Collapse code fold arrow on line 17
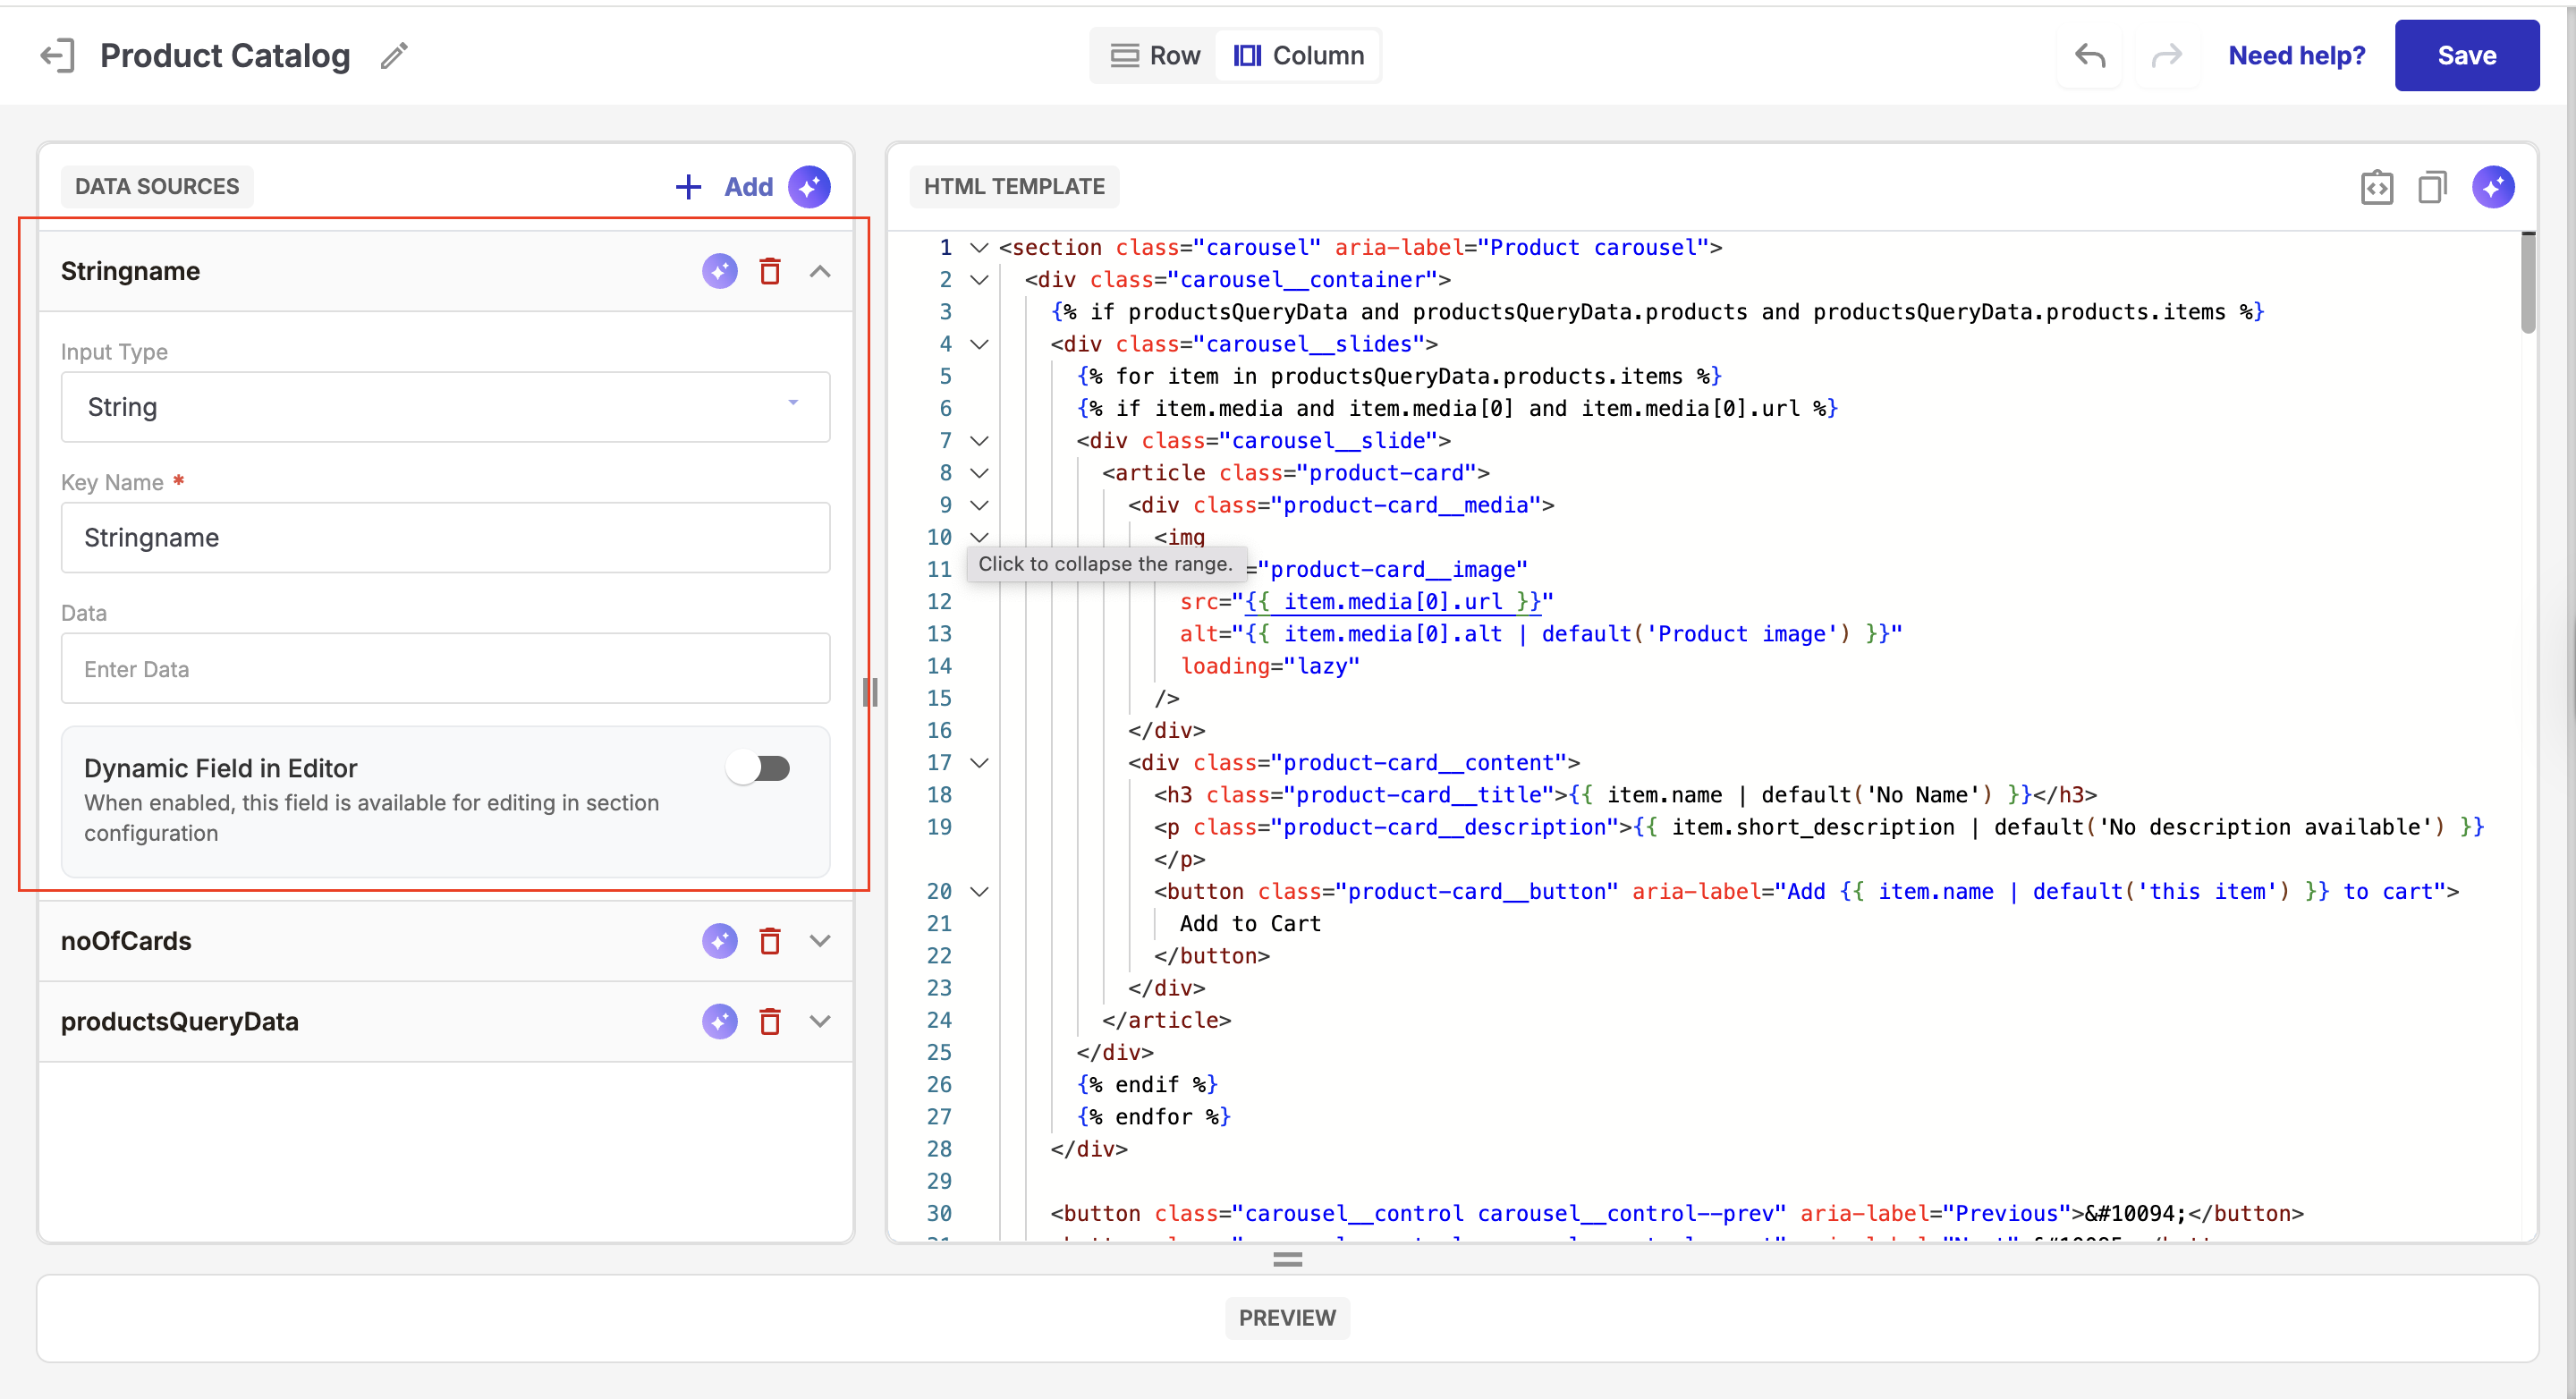The width and height of the screenshot is (2576, 1399). click(980, 763)
